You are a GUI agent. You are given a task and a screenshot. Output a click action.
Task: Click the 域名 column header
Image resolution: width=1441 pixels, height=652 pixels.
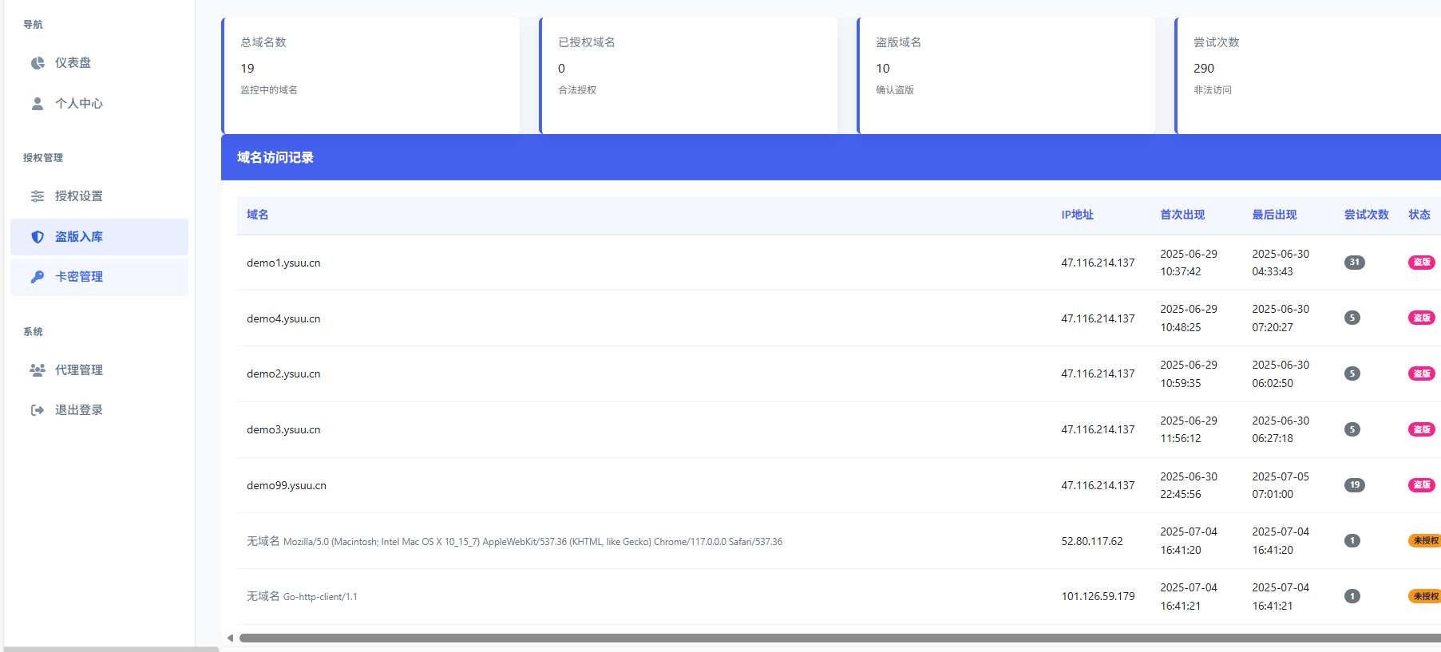(x=257, y=215)
